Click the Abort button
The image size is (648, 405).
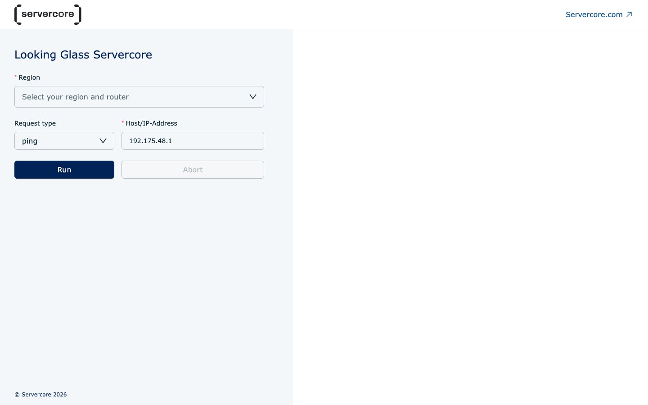[193, 170]
